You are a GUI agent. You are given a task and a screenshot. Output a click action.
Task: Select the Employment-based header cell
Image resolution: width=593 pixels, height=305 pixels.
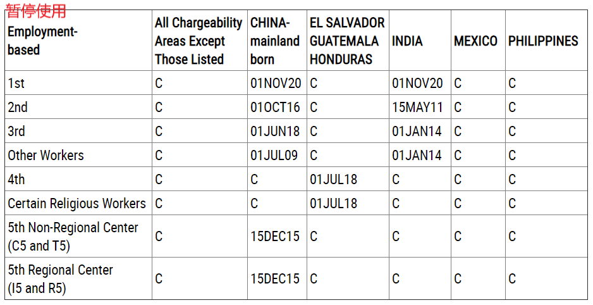(42, 40)
